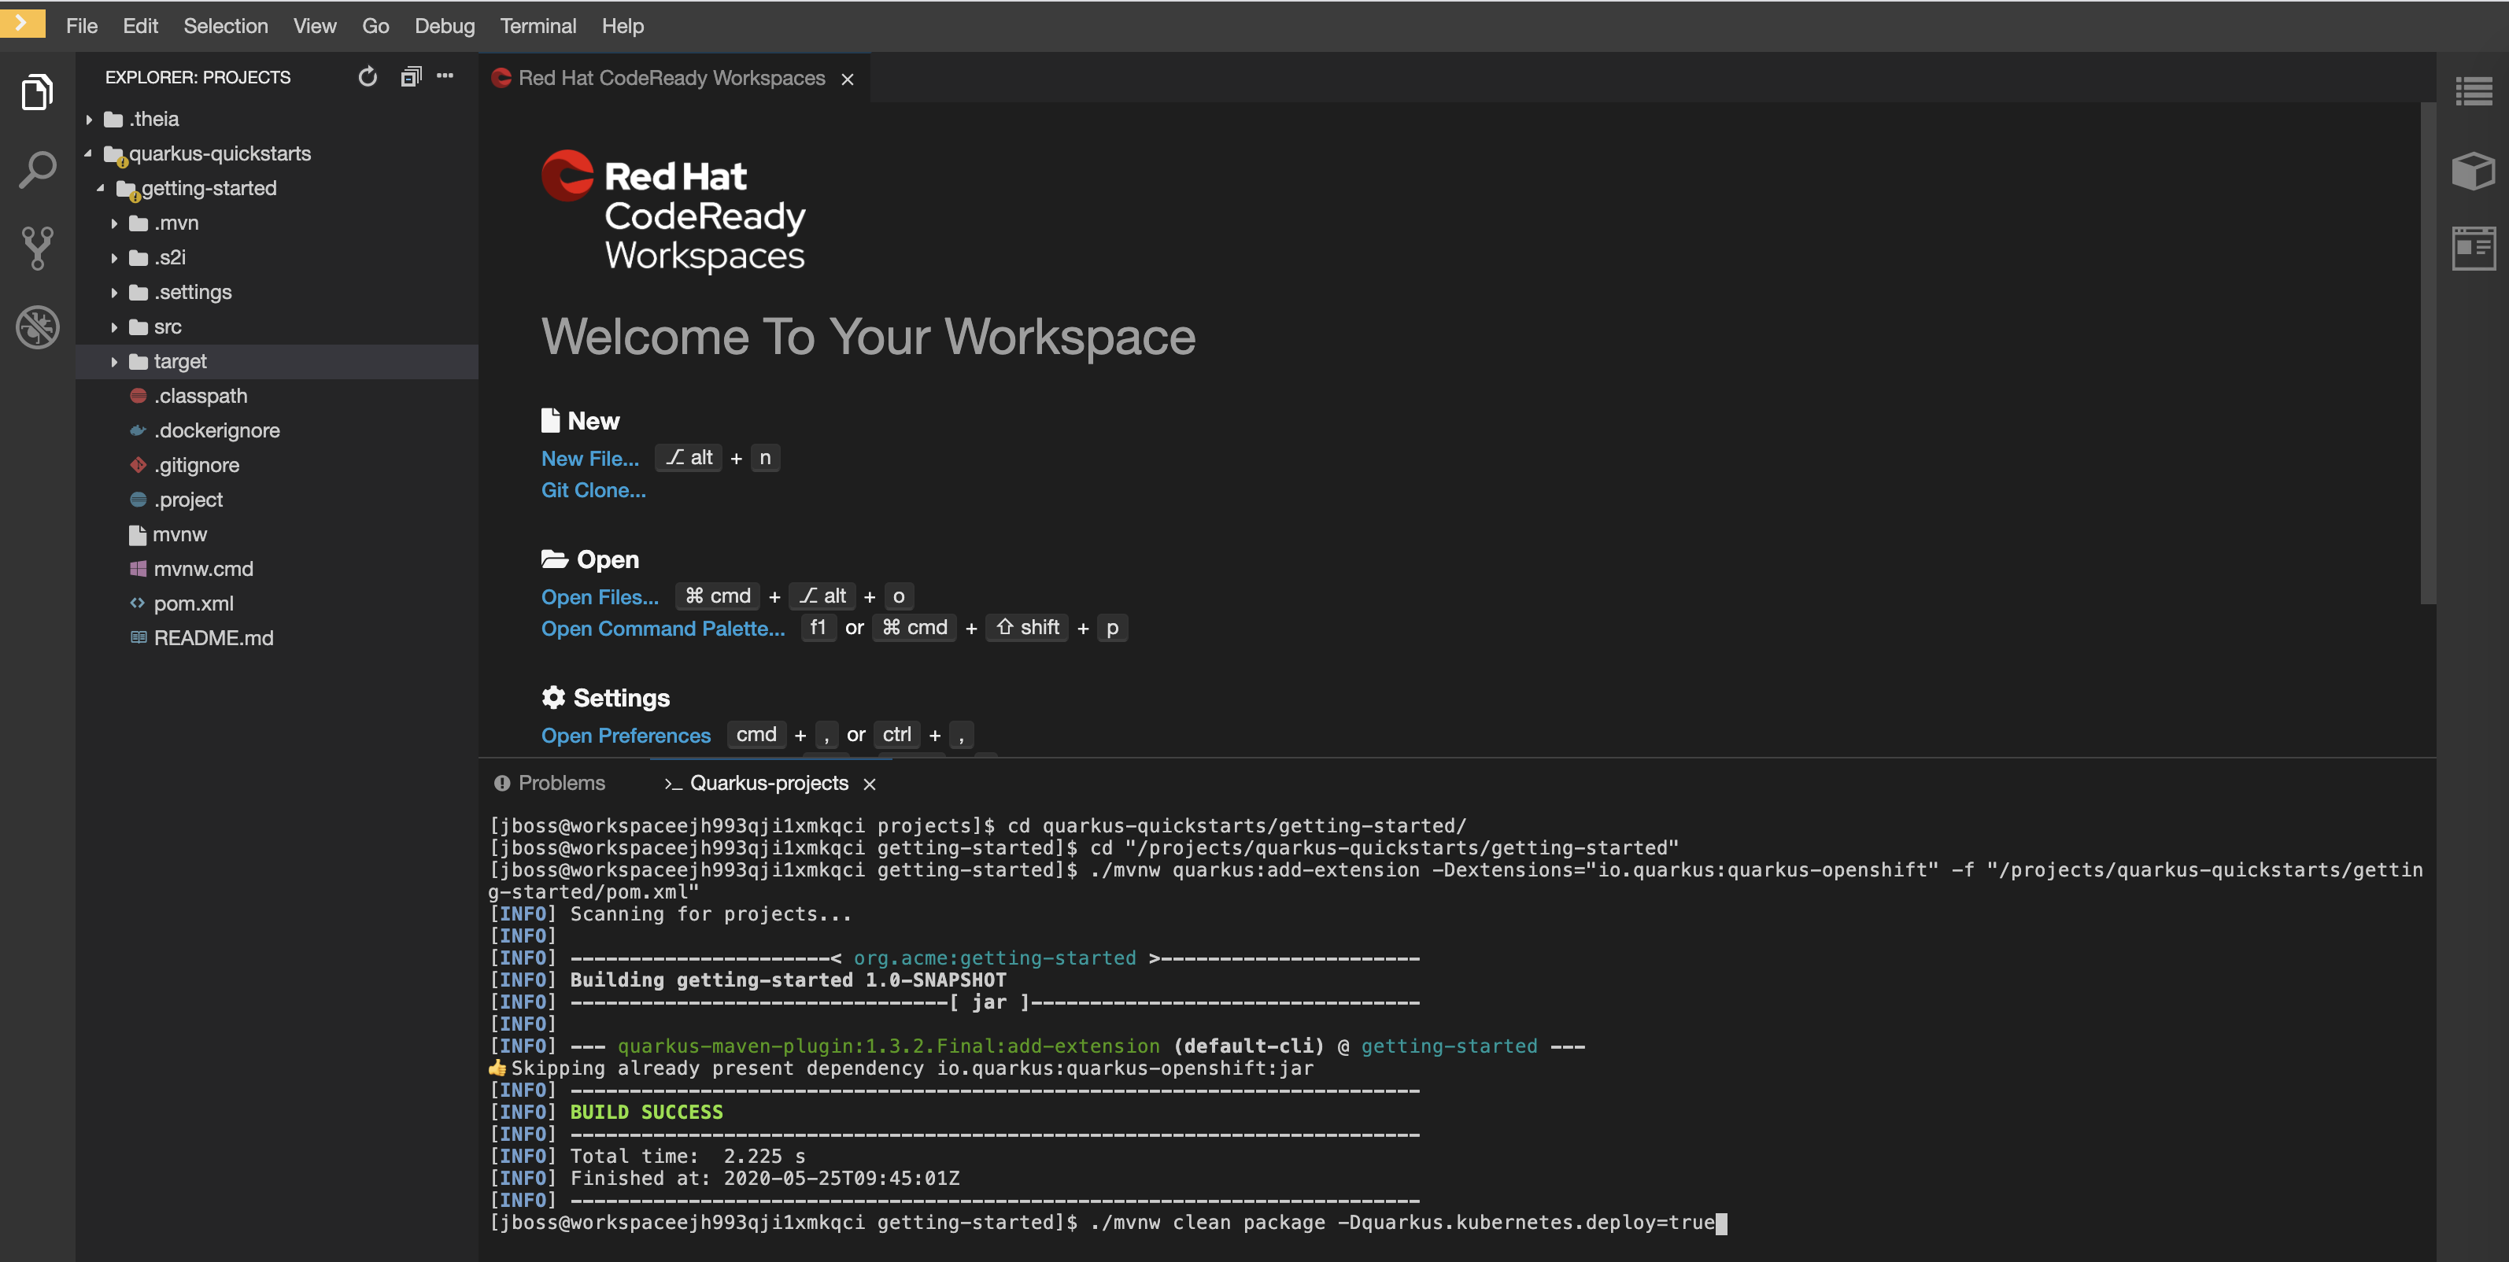Click the terminal command input line
The image size is (2509, 1262).
[1107, 1223]
